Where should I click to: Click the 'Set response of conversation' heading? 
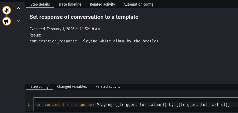(84, 17)
